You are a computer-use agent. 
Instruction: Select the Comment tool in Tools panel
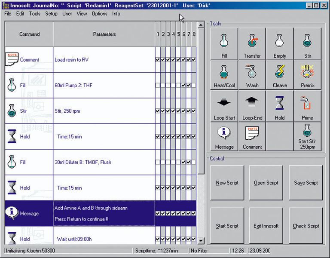252,136
